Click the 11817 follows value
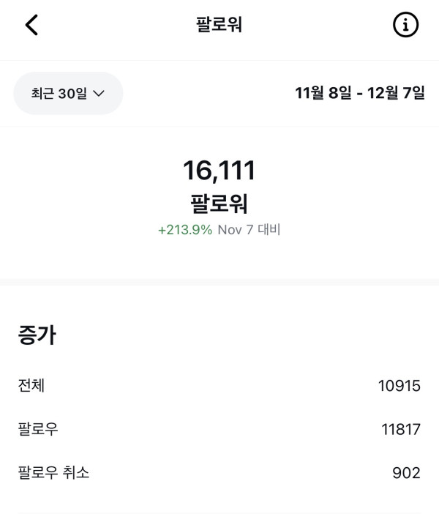Viewport: 439px width, 514px height. pyautogui.click(x=401, y=429)
